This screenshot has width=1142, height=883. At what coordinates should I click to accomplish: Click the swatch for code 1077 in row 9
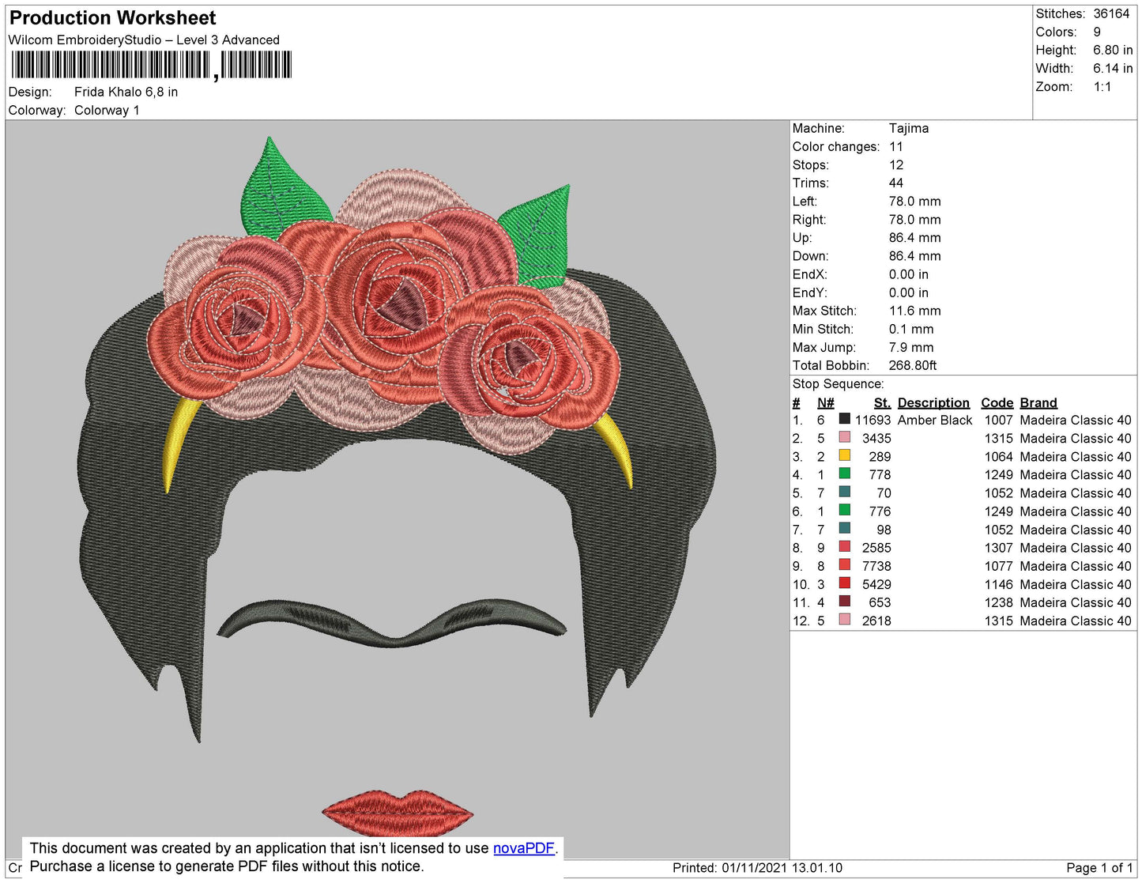coord(845,565)
